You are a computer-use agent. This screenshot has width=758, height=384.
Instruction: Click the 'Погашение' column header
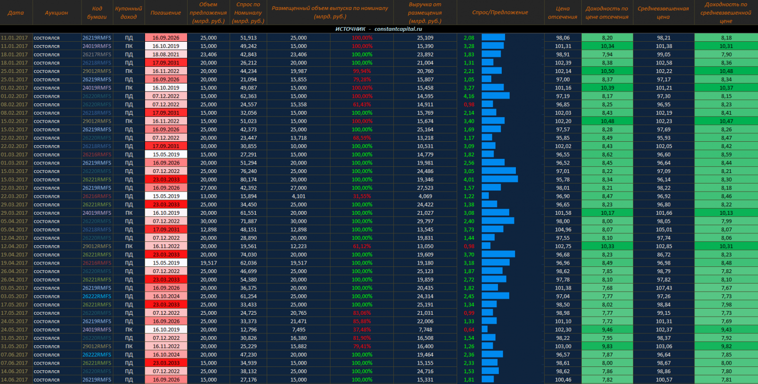click(x=166, y=13)
